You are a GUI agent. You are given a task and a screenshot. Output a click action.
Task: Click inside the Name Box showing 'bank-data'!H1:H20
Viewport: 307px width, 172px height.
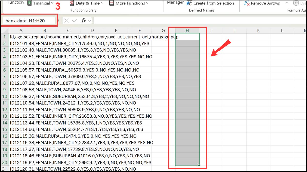coord(28,20)
